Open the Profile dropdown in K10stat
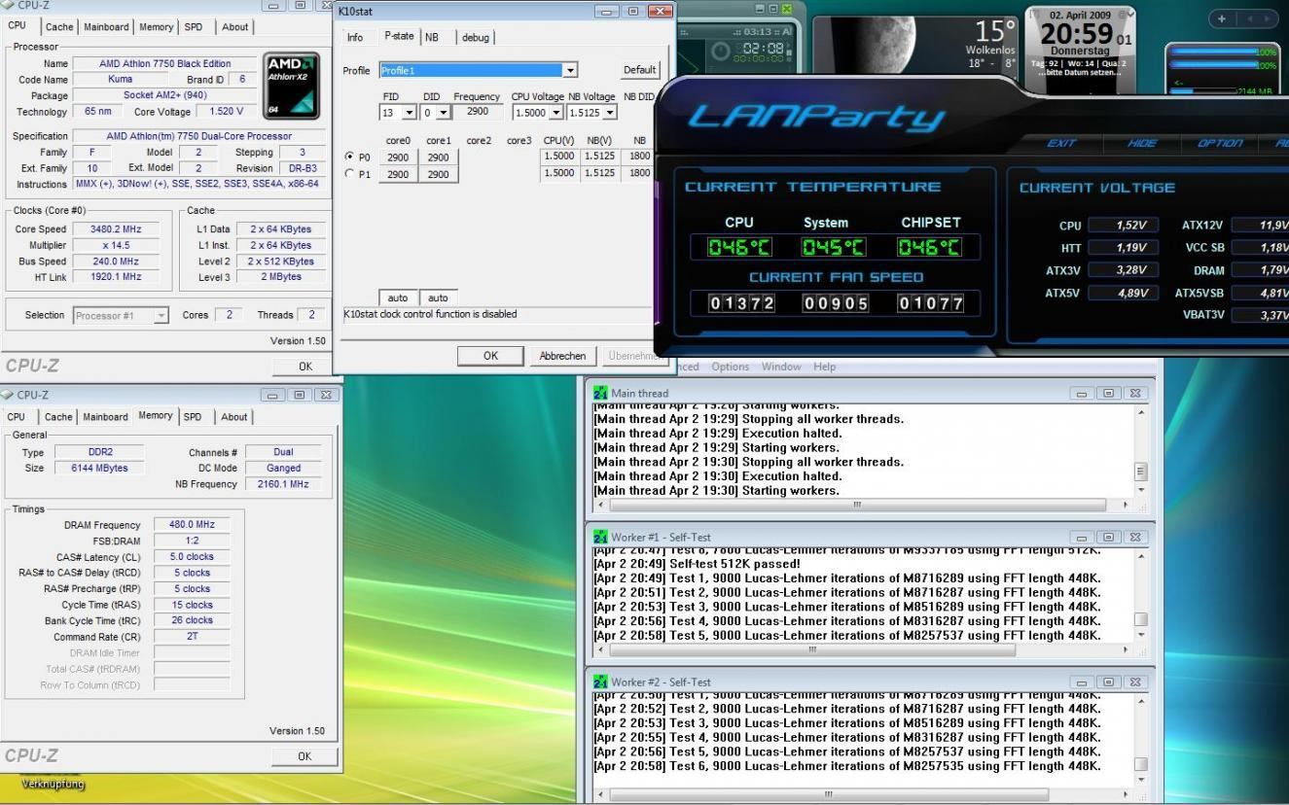The width and height of the screenshot is (1289, 805). 571,71
